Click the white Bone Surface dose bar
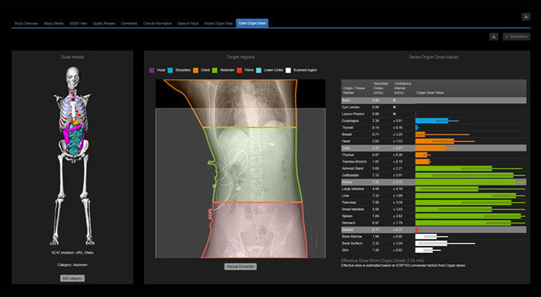This screenshot has width=541, height=297. (431, 244)
